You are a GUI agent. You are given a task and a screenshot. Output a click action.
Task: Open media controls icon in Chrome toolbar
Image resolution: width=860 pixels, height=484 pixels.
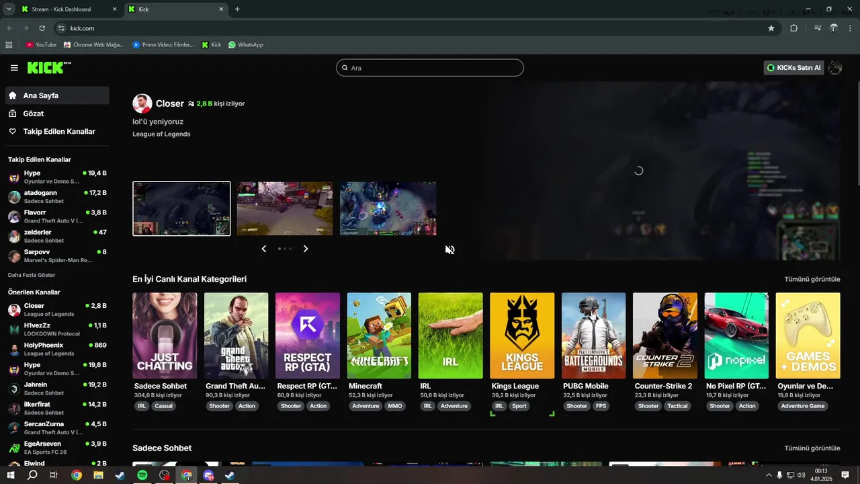coord(818,28)
